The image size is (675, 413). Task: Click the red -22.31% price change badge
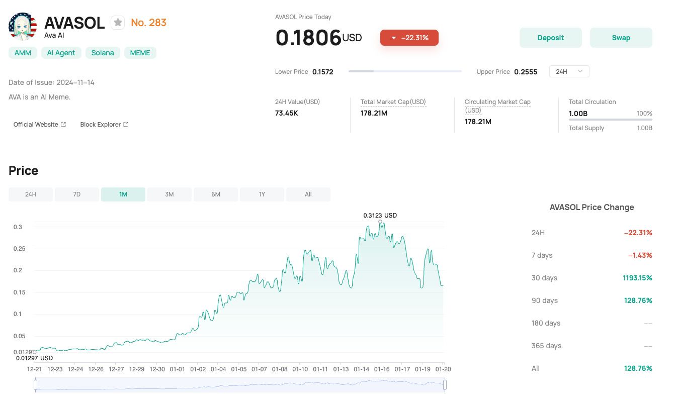409,38
